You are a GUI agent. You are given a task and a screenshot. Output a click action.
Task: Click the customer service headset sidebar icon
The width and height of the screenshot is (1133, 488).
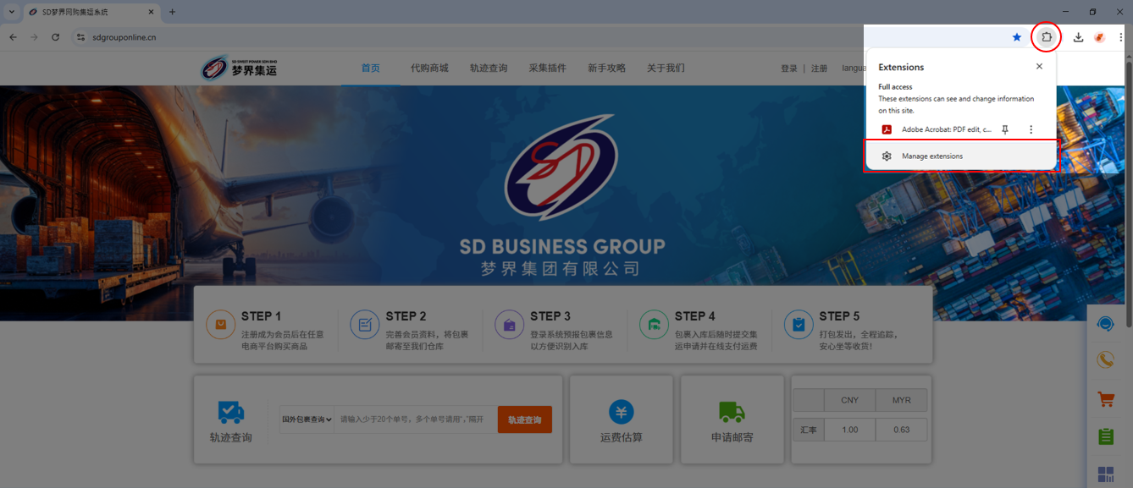coord(1105,324)
